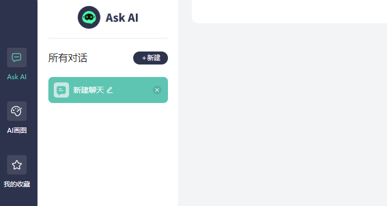Rename chat using the pencil edit icon
387x206 pixels.
coord(110,90)
